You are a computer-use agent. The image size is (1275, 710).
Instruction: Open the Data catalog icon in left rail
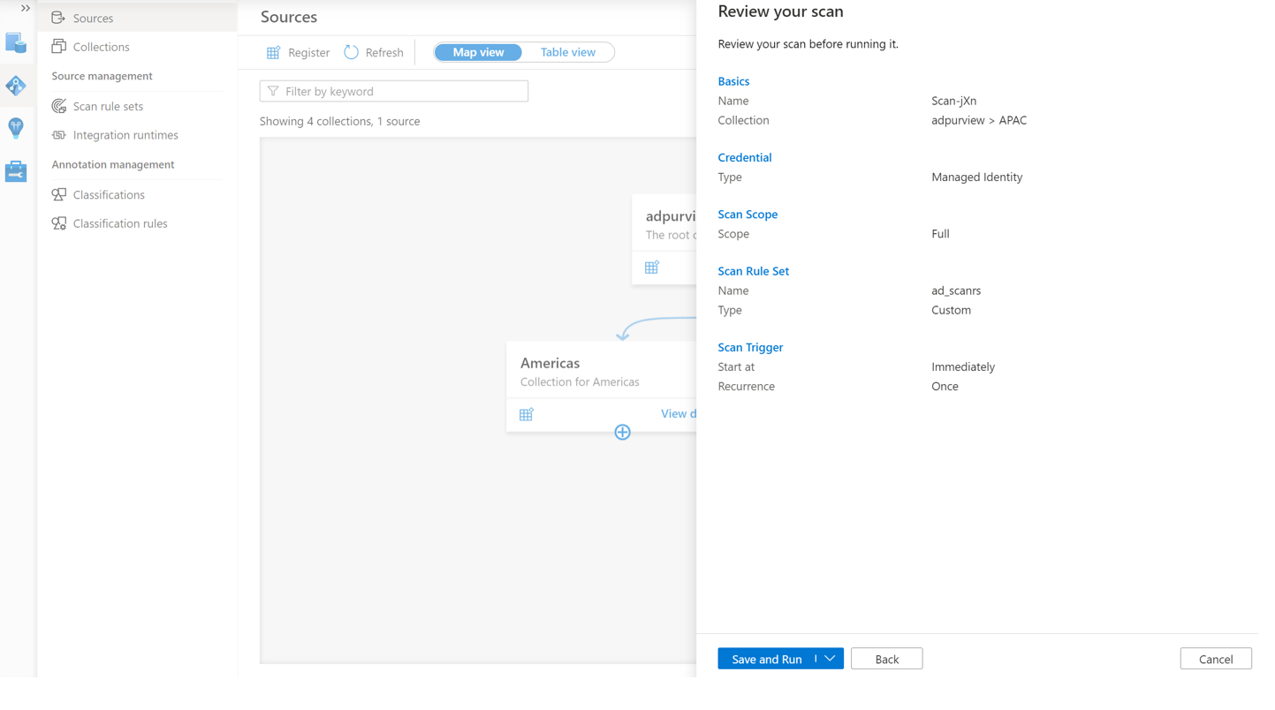(16, 43)
